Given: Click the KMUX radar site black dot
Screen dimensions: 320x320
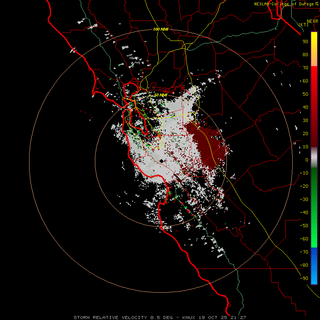Looking at the screenshot, I should pos(161,161).
